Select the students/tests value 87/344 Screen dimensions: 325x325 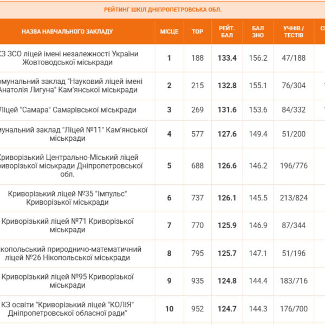tap(294, 225)
